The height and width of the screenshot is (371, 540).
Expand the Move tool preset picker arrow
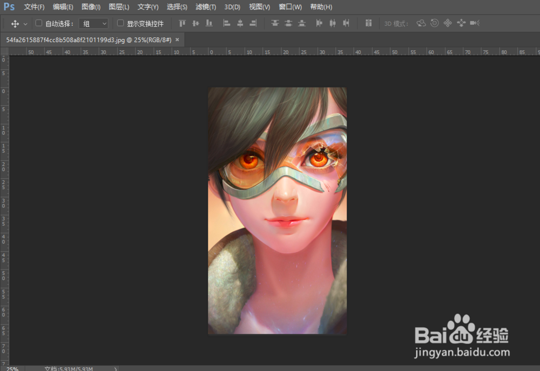tap(25, 24)
